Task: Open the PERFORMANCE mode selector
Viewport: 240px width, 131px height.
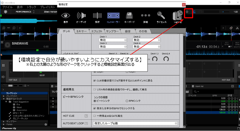Action: [x=25, y=12]
